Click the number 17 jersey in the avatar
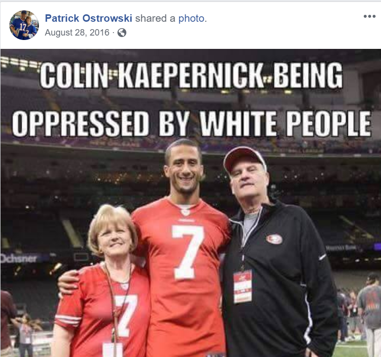The width and height of the screenshot is (381, 357). tap(19, 28)
